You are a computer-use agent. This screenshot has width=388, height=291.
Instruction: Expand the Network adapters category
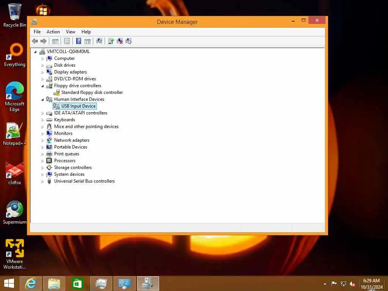(42, 141)
